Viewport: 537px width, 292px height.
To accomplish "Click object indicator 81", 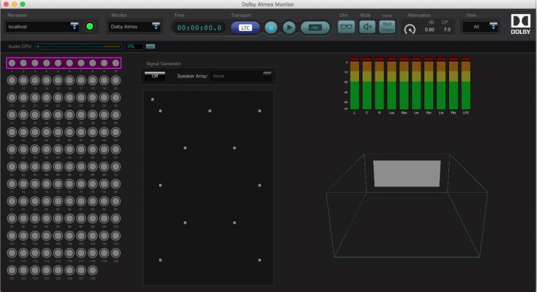I will point(12,201).
